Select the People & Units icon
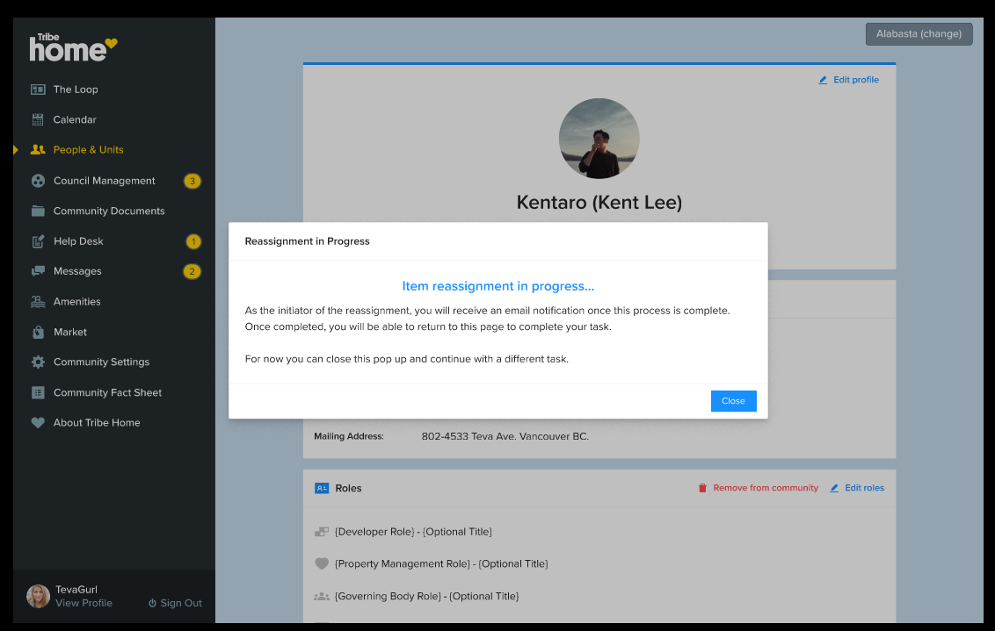The width and height of the screenshot is (995, 631). [38, 149]
